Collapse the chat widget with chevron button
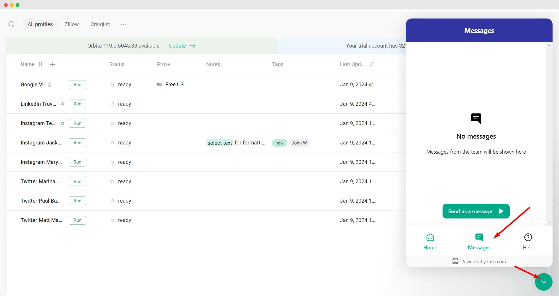The width and height of the screenshot is (559, 296). (x=543, y=282)
